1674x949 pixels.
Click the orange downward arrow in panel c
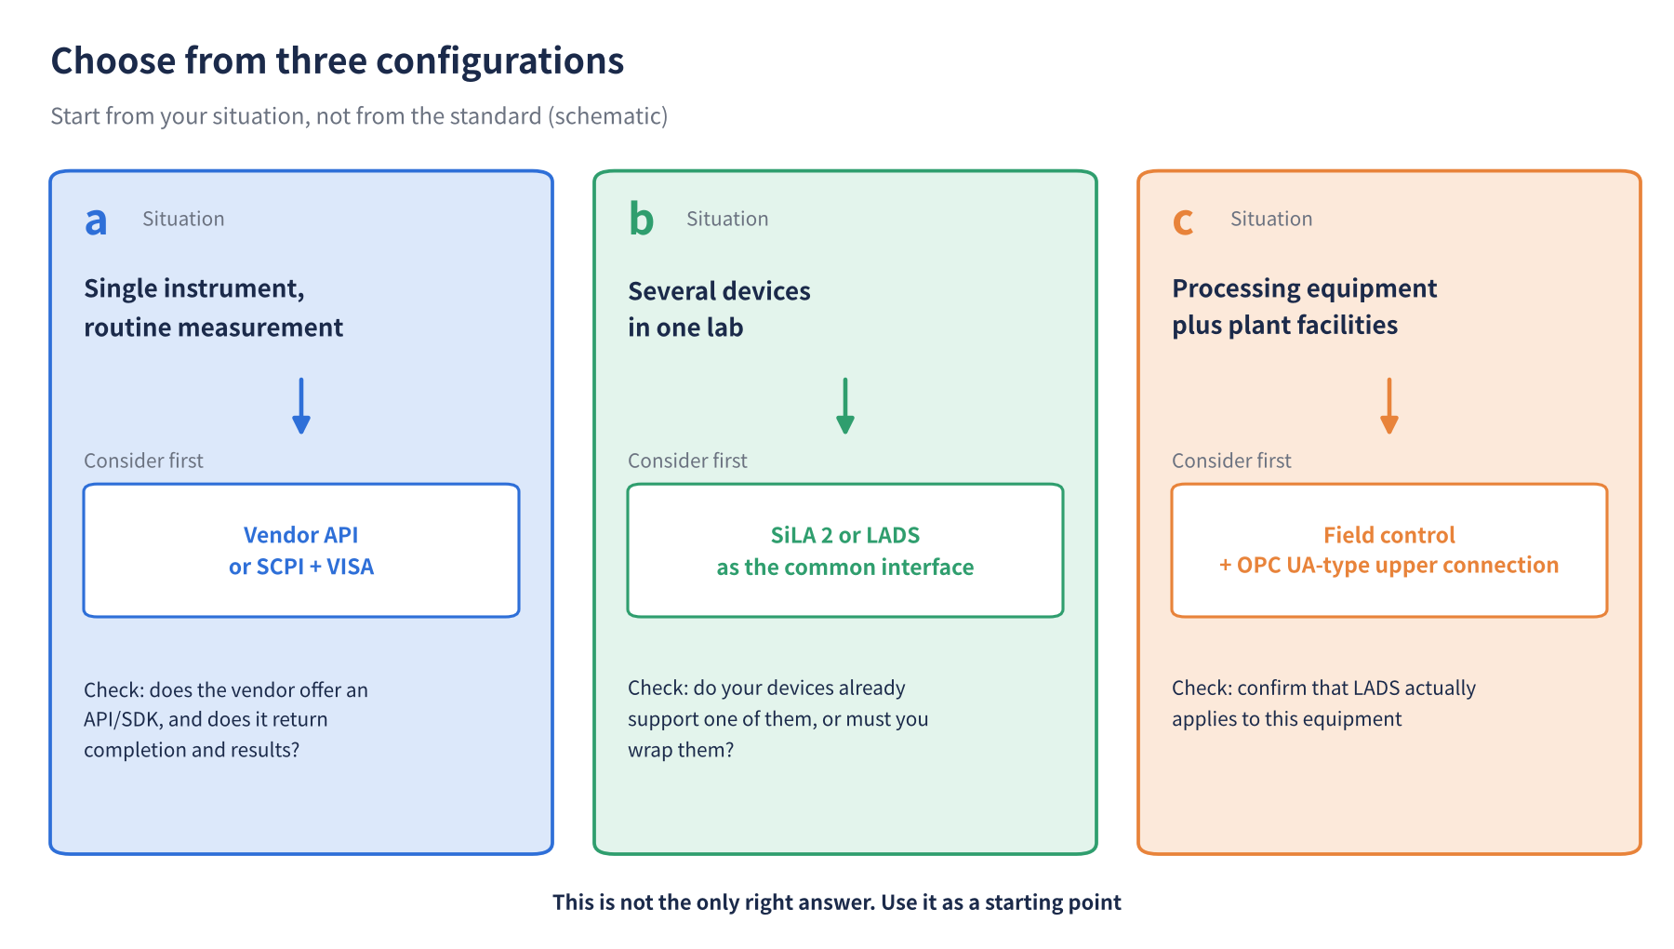coord(1388,406)
